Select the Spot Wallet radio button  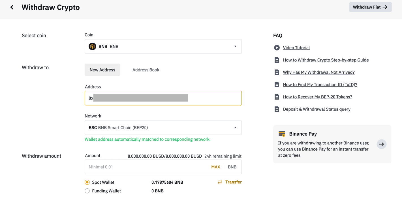[x=87, y=182]
